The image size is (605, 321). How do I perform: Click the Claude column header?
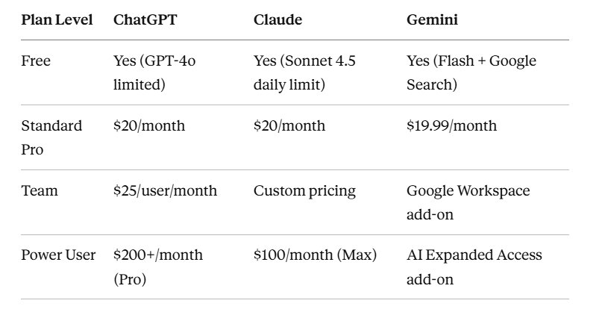[278, 19]
